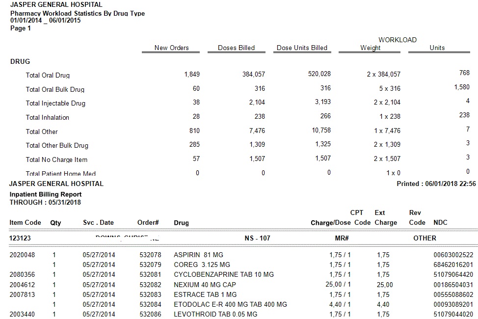Click the Page 1 label
This screenshot has width=478, height=319.
tap(21, 28)
